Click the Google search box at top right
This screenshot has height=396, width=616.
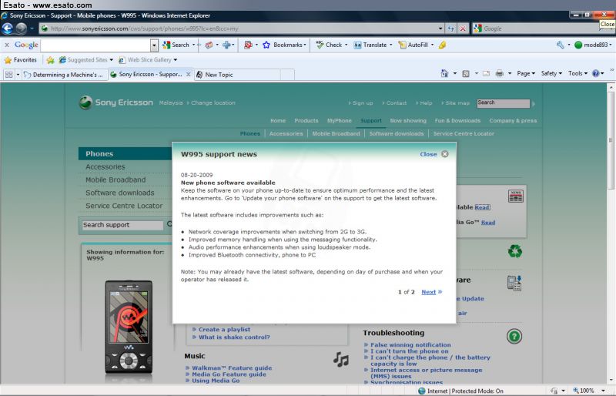pos(541,29)
